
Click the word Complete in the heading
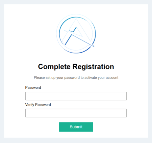click(x=54, y=67)
